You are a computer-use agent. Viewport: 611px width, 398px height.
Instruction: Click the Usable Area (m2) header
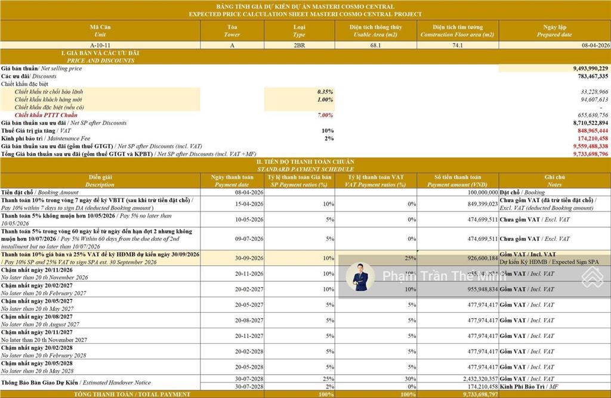[376, 31]
